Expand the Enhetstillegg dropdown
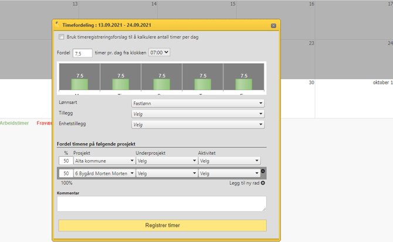The image size is (393, 242). (x=198, y=125)
